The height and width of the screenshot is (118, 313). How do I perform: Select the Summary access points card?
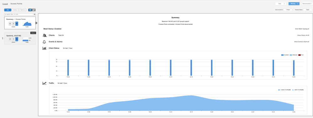pos(20,23)
